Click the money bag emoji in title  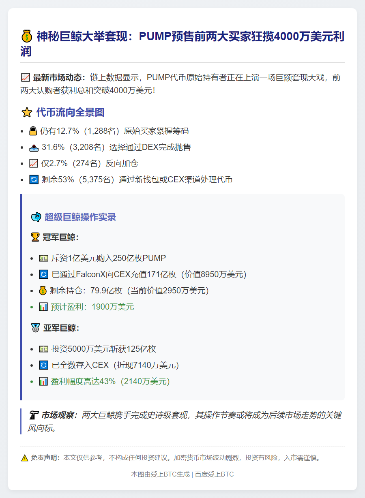pos(26,37)
